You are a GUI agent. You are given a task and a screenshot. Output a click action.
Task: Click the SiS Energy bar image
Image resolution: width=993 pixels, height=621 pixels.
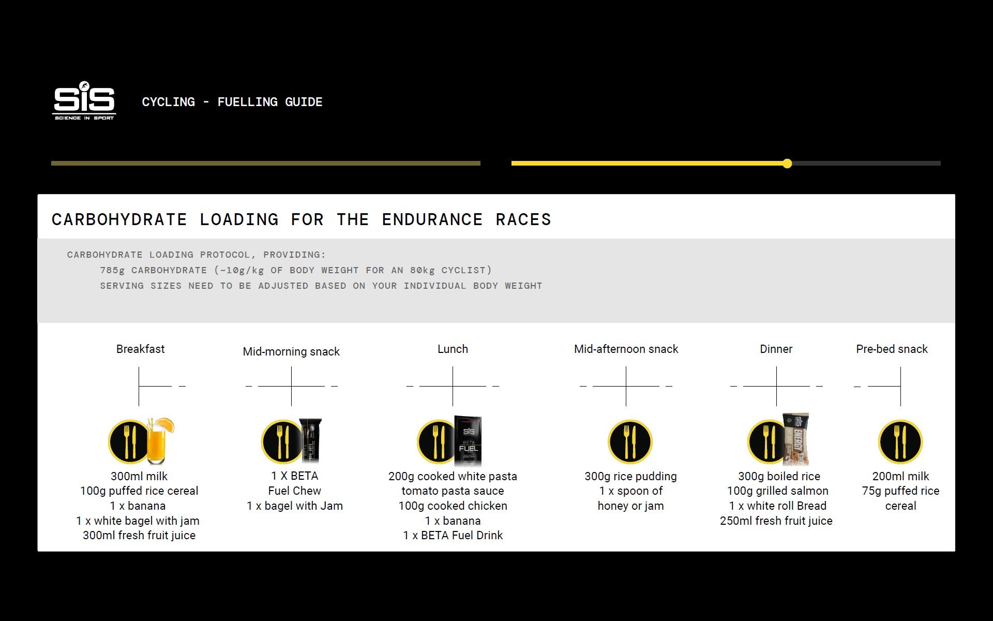(x=797, y=439)
